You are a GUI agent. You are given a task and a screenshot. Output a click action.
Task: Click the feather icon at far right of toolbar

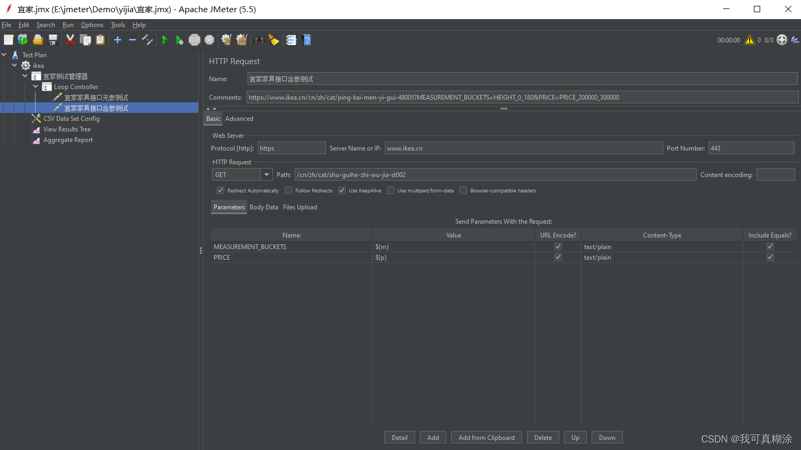coord(795,40)
